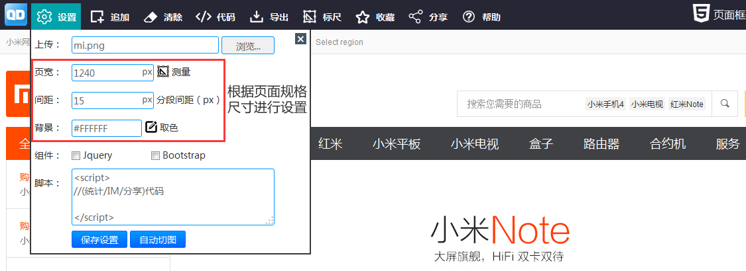This screenshot has height=271, width=746.
Task: Click the 页宽 1240 input field
Action: tap(113, 73)
